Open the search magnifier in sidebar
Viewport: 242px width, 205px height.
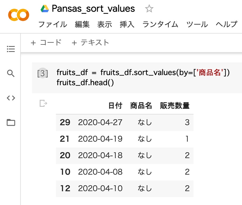point(11,73)
